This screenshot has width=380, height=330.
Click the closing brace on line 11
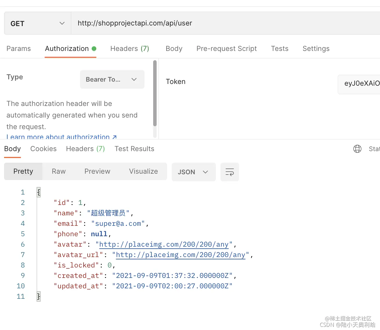point(39,296)
